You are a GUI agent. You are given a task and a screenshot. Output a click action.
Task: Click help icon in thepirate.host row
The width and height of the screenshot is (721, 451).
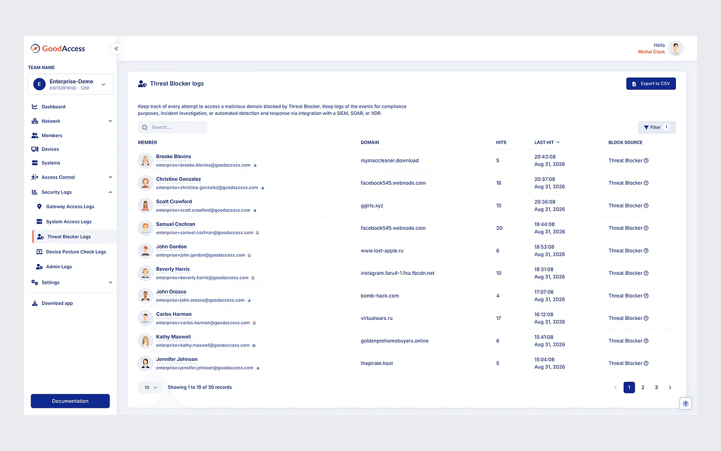pos(646,363)
